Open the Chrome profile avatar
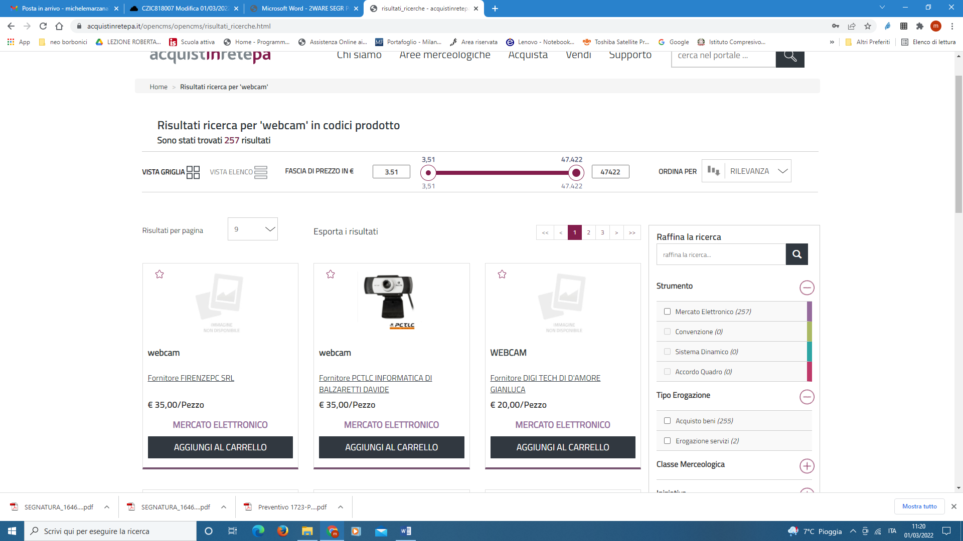This screenshot has width=963, height=541. pyautogui.click(x=936, y=26)
